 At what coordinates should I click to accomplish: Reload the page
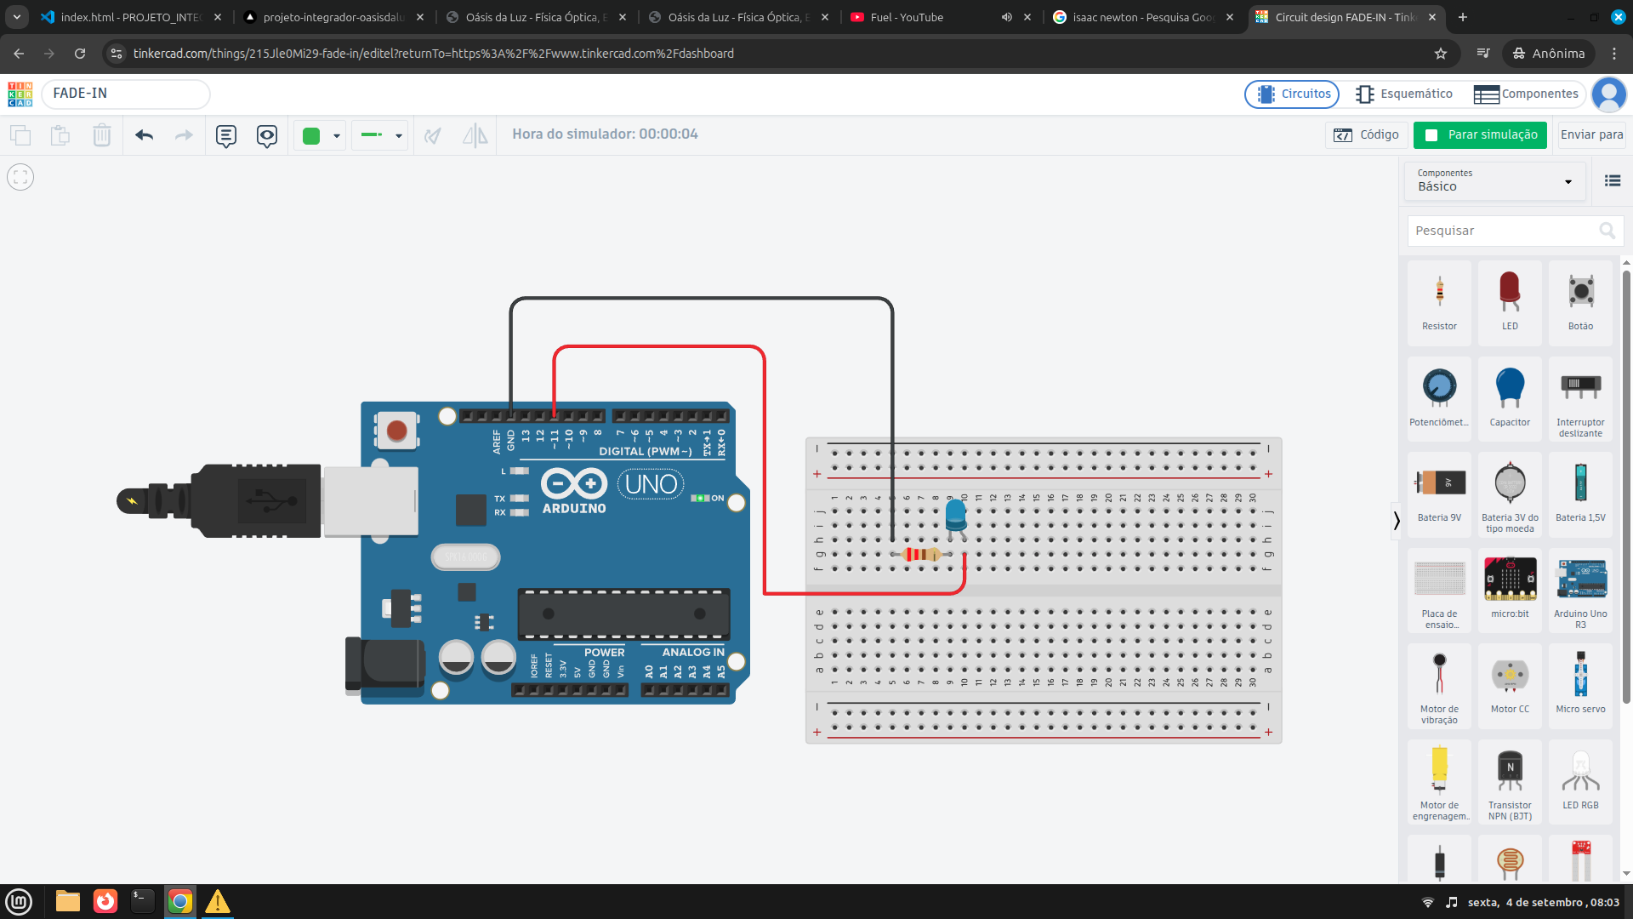pyautogui.click(x=80, y=54)
